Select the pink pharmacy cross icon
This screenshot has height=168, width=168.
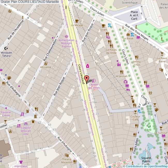click(x=88, y=66)
